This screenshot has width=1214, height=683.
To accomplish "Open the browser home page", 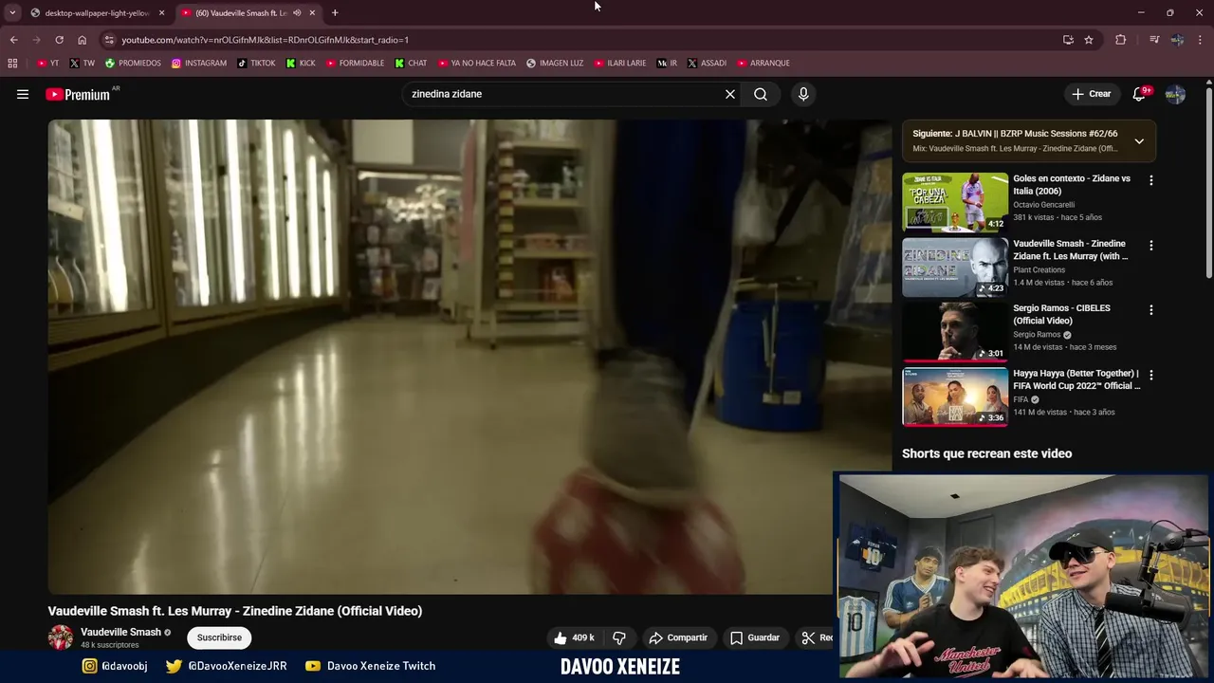I will click(x=82, y=40).
